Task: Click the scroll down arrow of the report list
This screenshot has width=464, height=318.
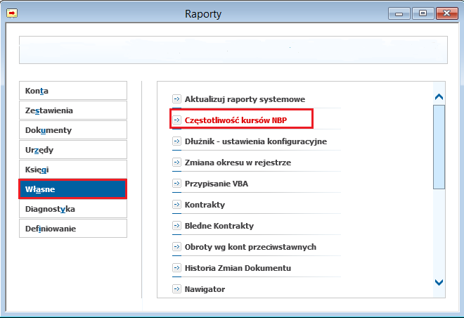Action: point(439,282)
